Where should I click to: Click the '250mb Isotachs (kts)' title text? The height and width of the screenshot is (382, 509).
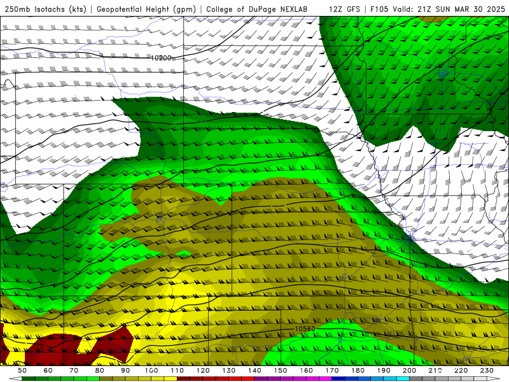coord(45,10)
